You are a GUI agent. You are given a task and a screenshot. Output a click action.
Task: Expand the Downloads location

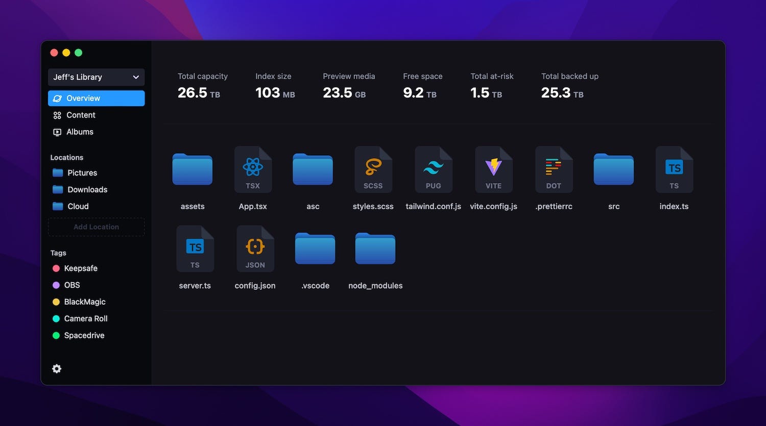click(87, 189)
